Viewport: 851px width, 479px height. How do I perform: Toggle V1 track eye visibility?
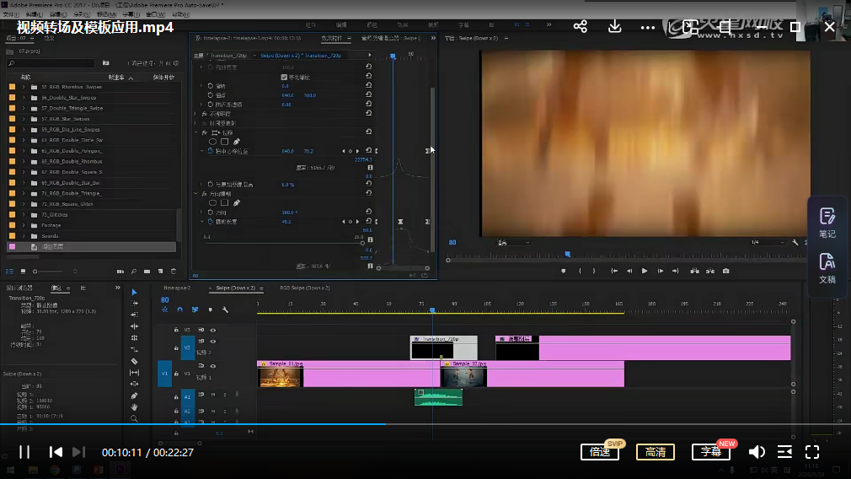[212, 366]
